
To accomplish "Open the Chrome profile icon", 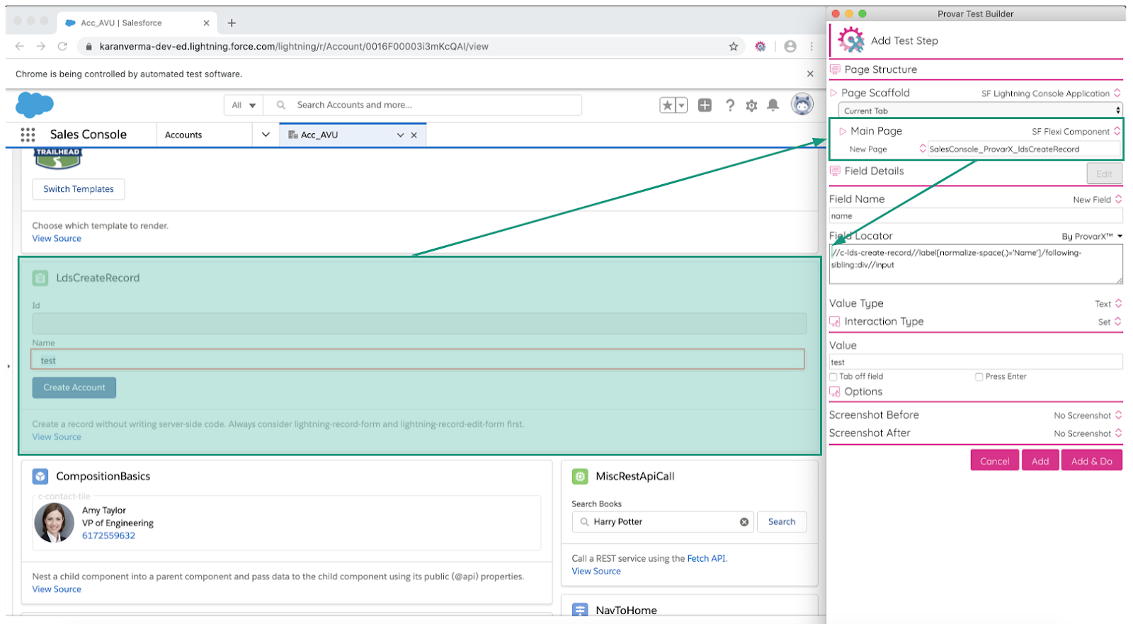I will click(x=790, y=46).
